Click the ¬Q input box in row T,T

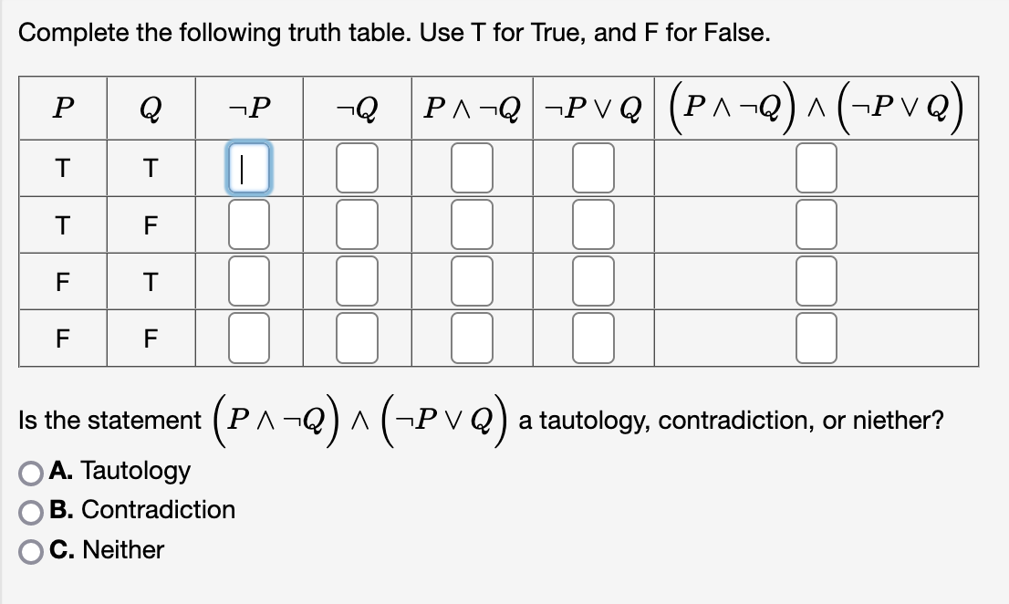355,167
